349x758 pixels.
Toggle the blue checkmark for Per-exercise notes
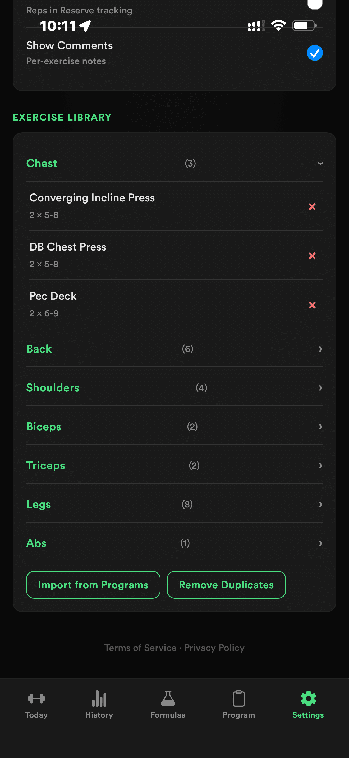tap(314, 53)
